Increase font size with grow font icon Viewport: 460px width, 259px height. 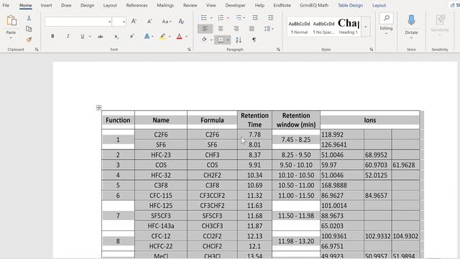pyautogui.click(x=134, y=22)
